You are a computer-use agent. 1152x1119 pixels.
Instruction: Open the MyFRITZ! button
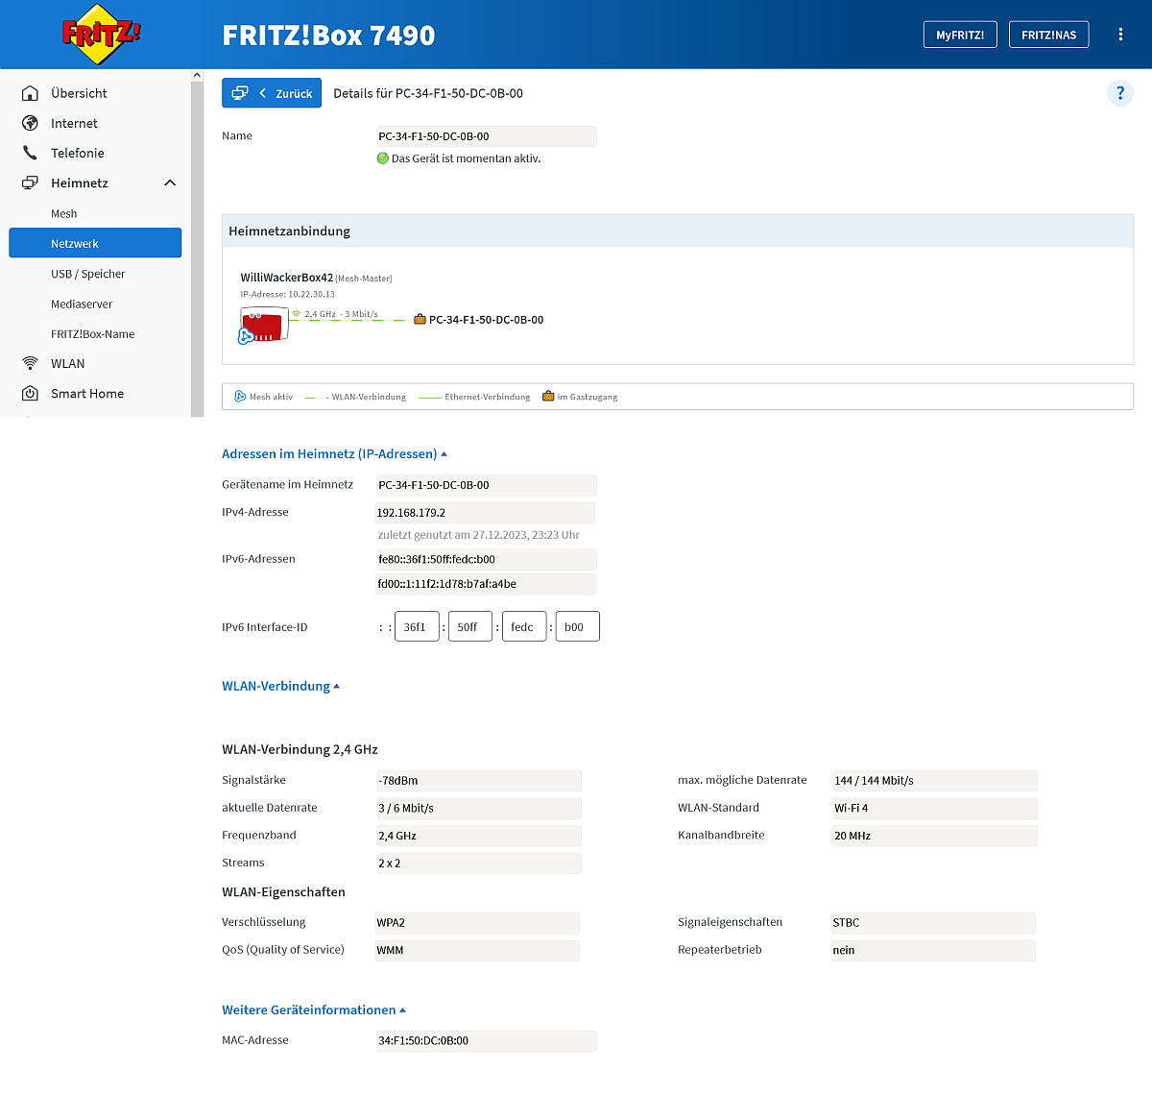960,35
